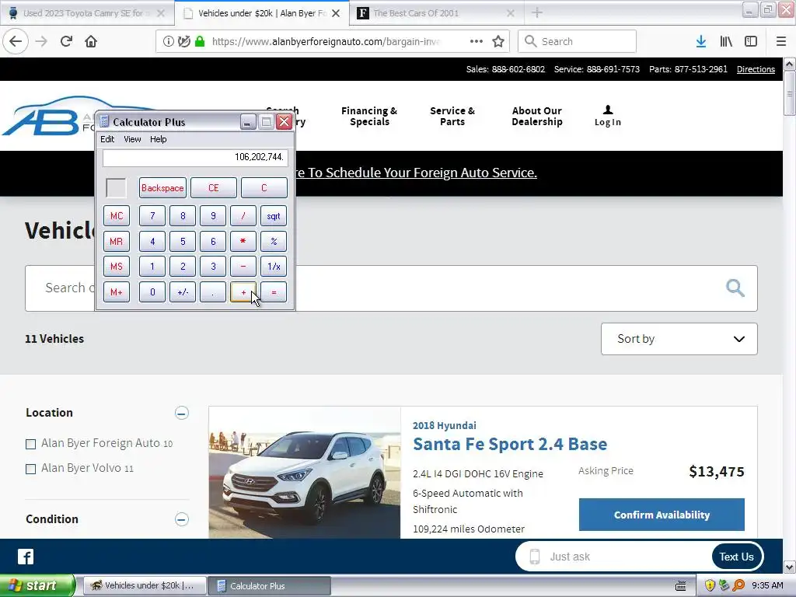Click the green padlock security icon

pyautogui.click(x=200, y=41)
